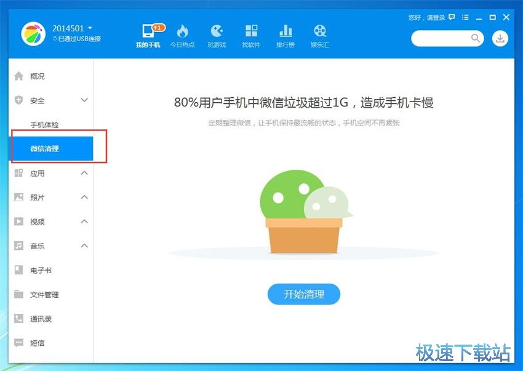Screen dimensions: 523x371
Task: Click the 短信 message bubble icon
Action: coord(18,343)
